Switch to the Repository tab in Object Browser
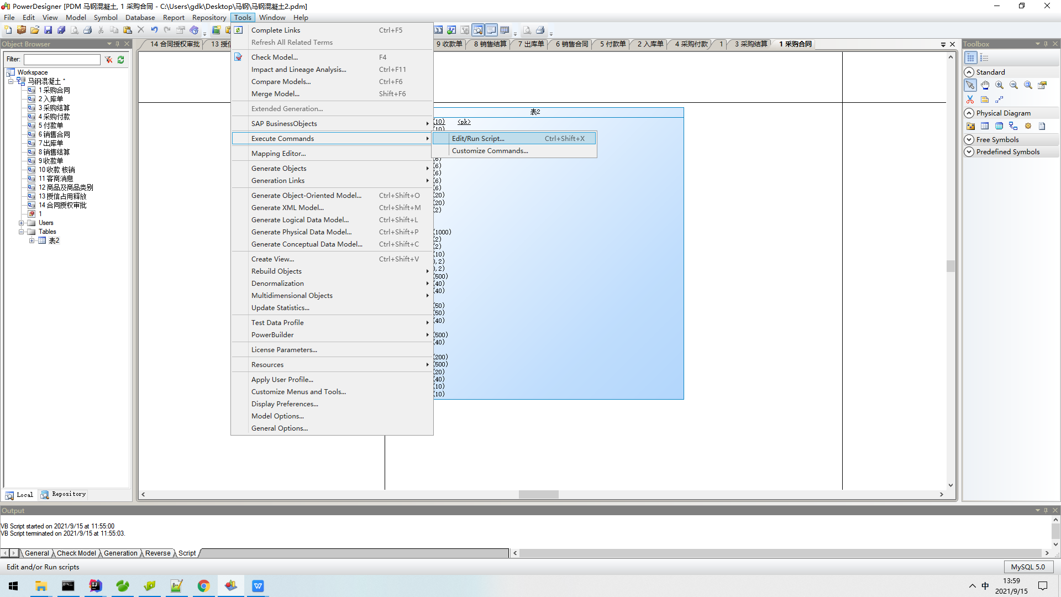 coord(62,494)
